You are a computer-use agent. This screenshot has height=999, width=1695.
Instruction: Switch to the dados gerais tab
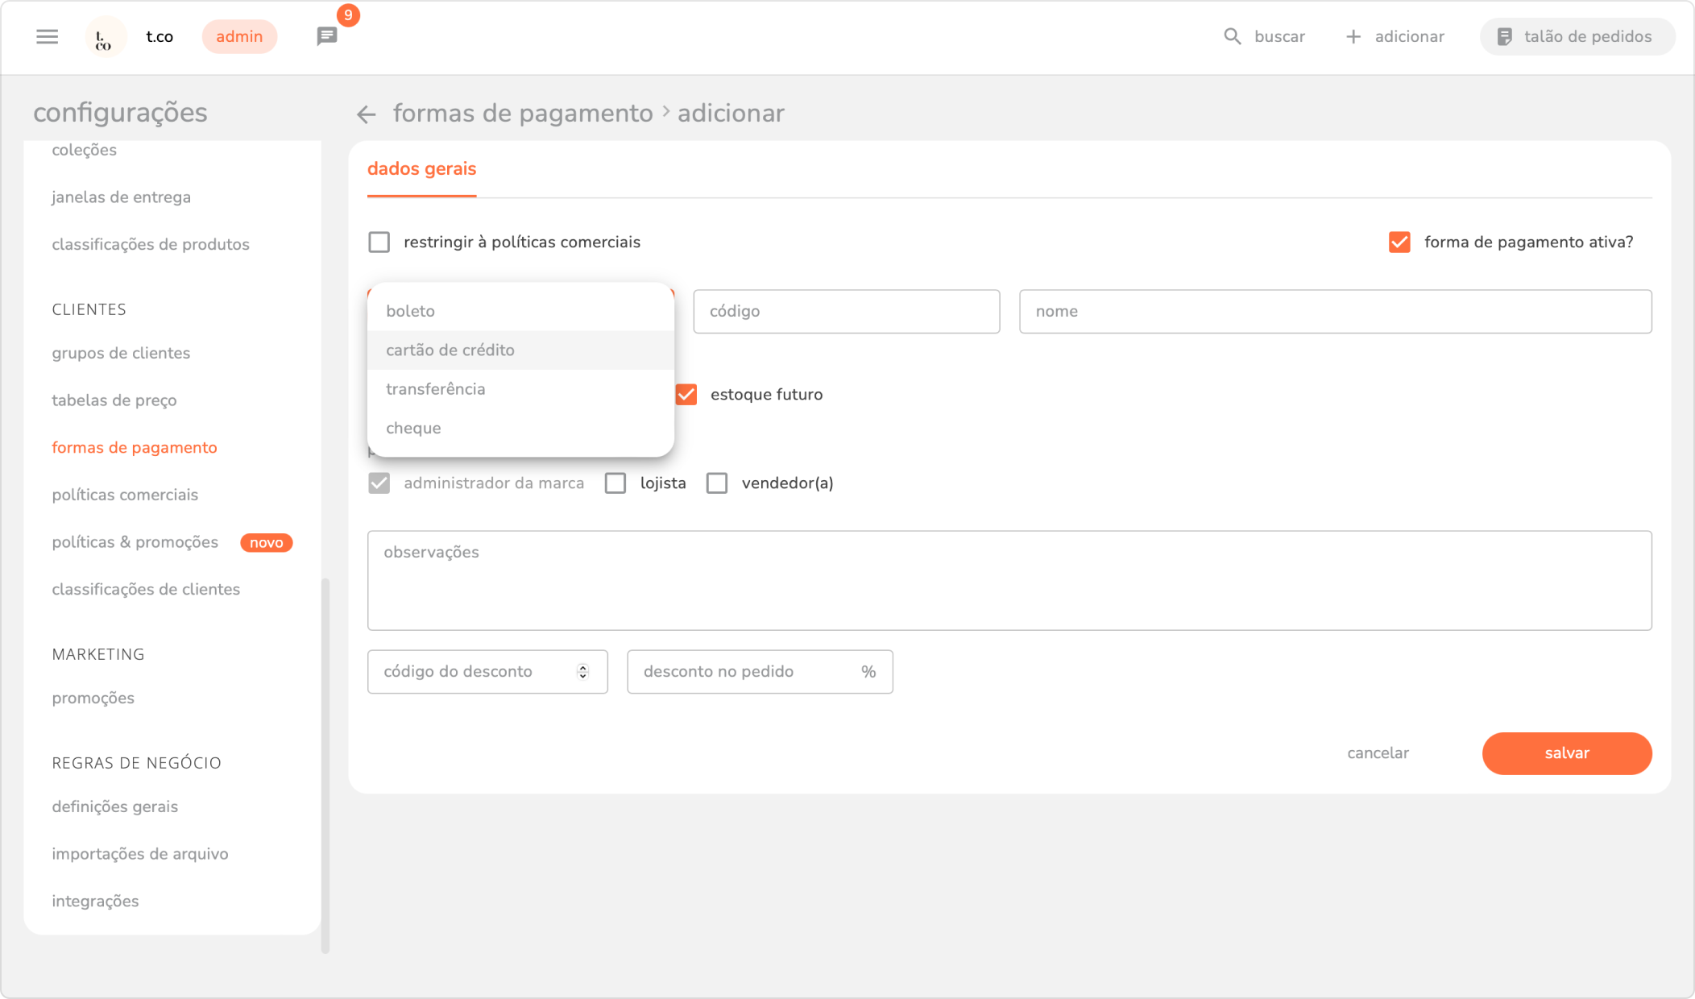point(421,169)
